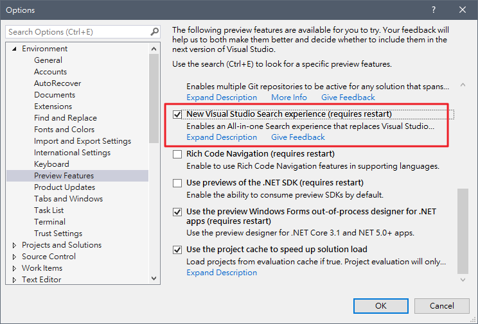Click tree scrollbar down arrow
The height and width of the screenshot is (324, 478).
coord(154,278)
